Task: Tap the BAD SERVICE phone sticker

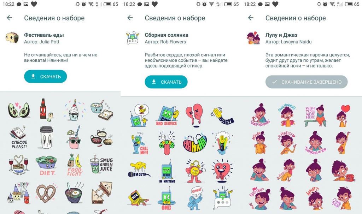Action: 167,115
